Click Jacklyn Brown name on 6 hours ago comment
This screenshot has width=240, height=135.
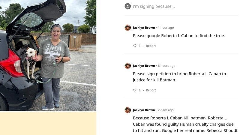[144, 66]
